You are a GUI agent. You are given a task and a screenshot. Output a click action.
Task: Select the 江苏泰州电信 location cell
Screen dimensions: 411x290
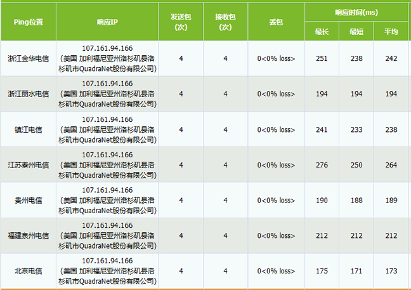[x=28, y=165]
